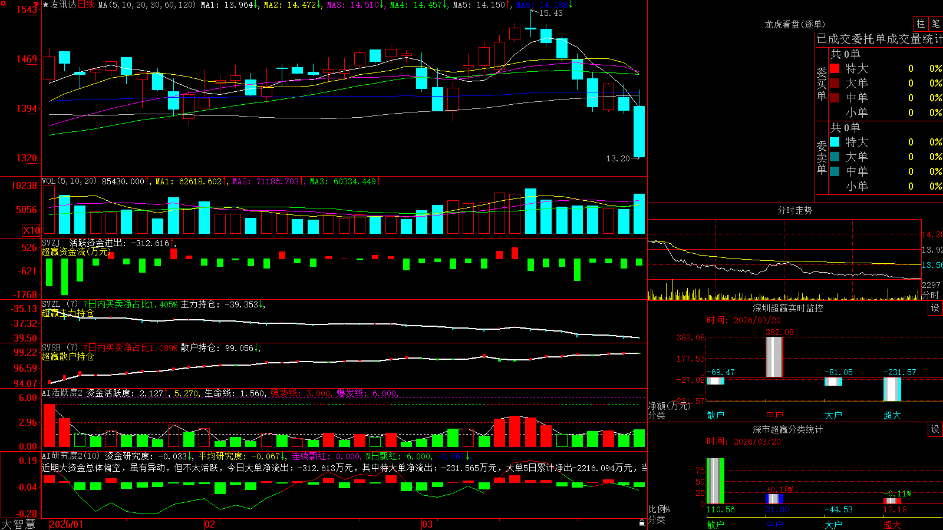Click the dark red 中单 buy-order swatch
The width and height of the screenshot is (943, 530).
[835, 98]
